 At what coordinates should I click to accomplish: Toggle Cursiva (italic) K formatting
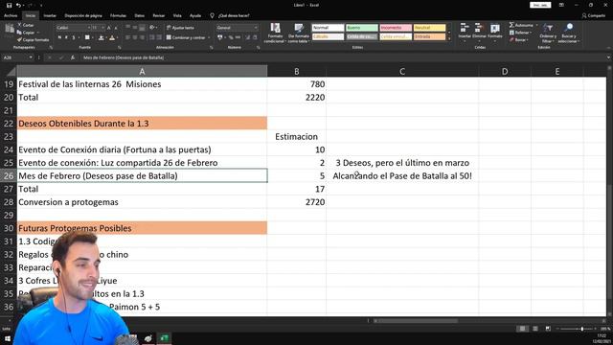pyautogui.click(x=66, y=37)
